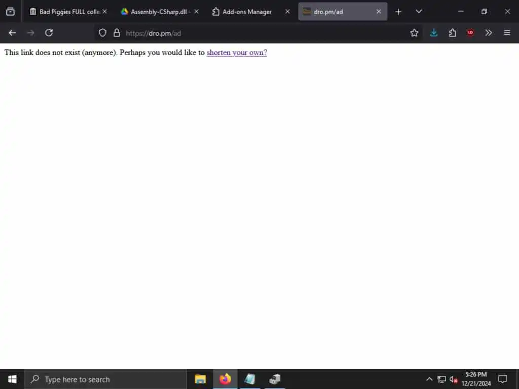The height and width of the screenshot is (389, 519).
Task: Expand the list all tabs chevron
Action: click(419, 12)
